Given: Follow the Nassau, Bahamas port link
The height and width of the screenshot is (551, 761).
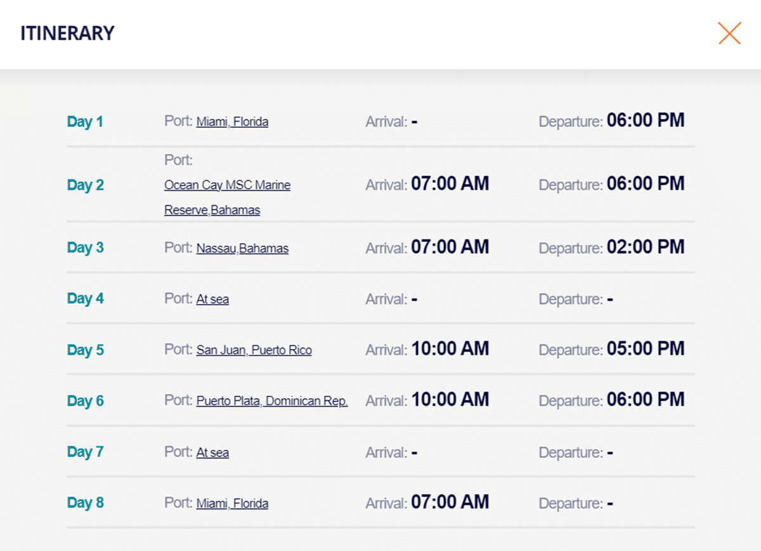Looking at the screenshot, I should (x=242, y=248).
